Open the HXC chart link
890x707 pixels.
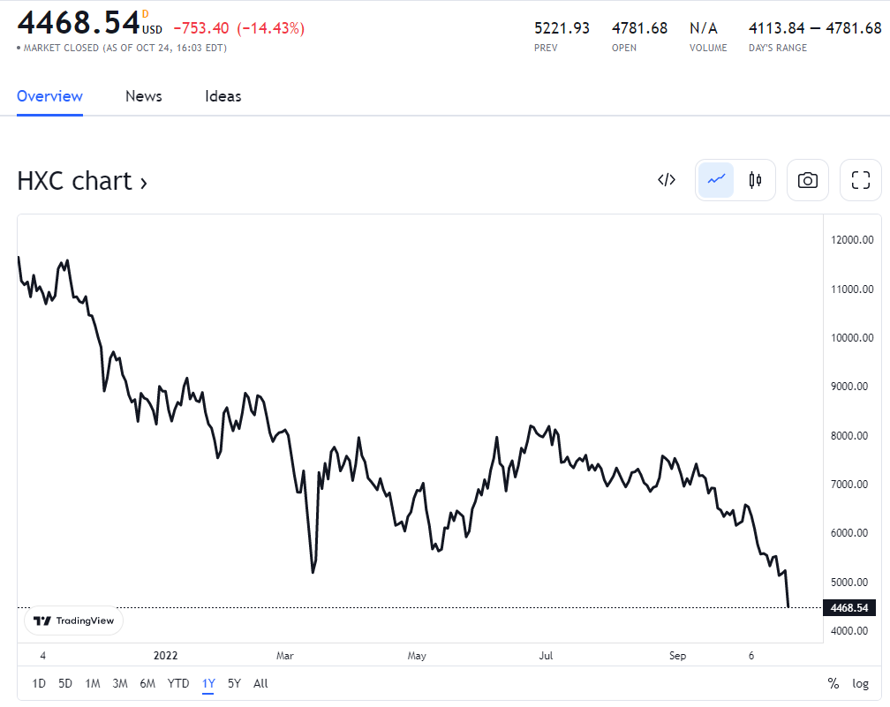[82, 181]
